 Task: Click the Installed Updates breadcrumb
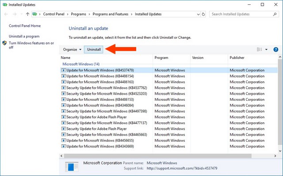[x=148, y=14]
